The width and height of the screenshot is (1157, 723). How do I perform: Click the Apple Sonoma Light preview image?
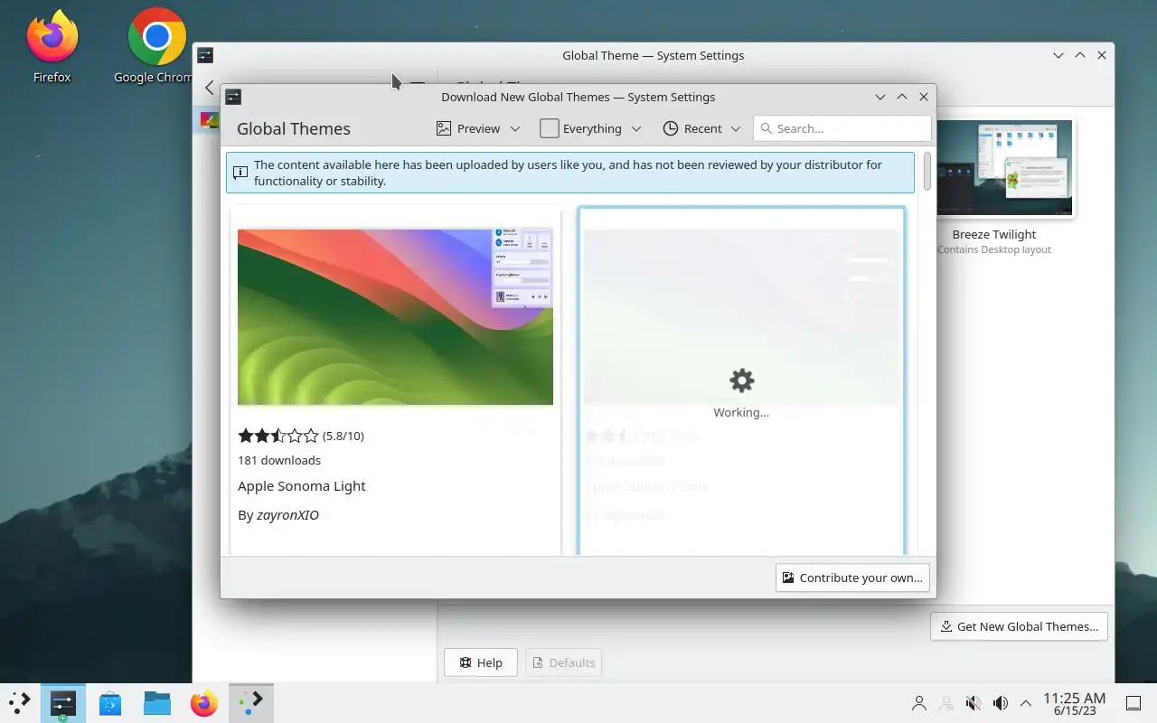tap(395, 316)
